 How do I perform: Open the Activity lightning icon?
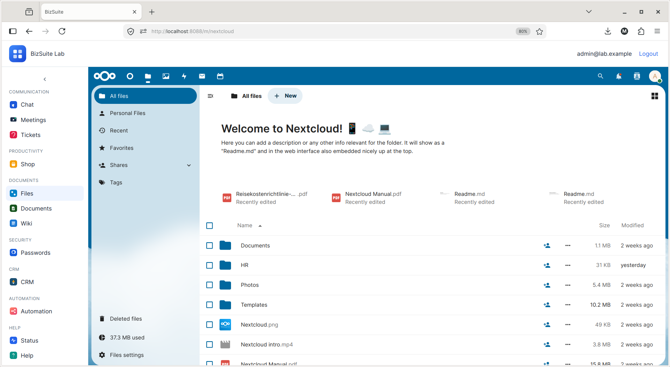184,76
